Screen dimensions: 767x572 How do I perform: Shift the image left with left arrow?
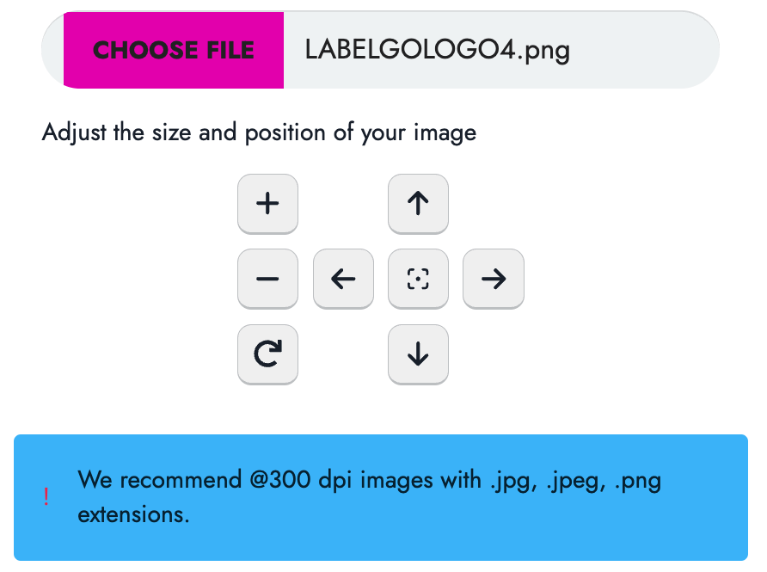(x=343, y=279)
